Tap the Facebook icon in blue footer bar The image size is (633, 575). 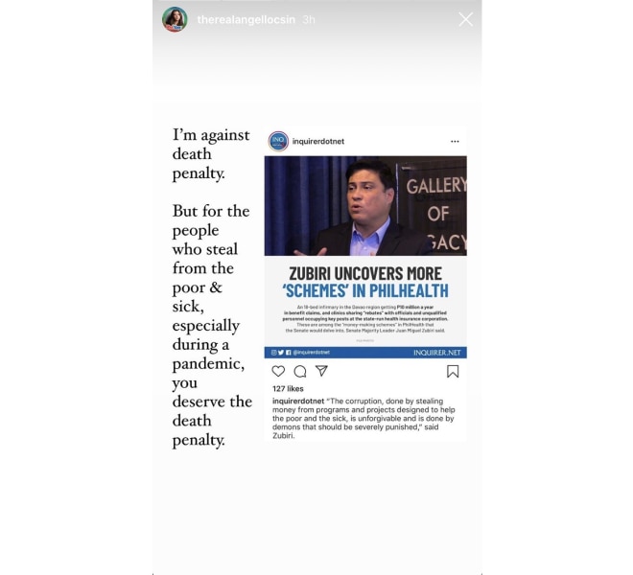point(289,353)
